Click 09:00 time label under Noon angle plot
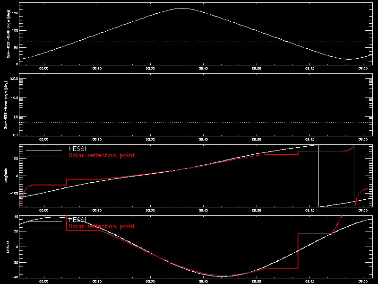This screenshot has width=378, height=284. 257,140
